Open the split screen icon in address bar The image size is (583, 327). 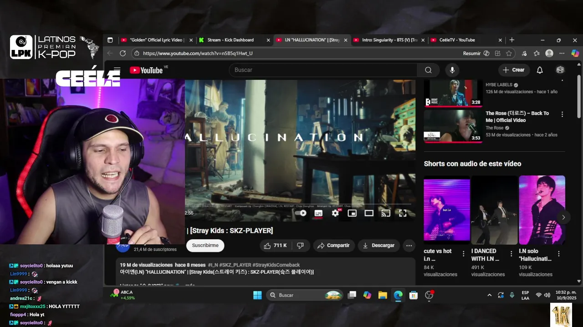click(497, 53)
